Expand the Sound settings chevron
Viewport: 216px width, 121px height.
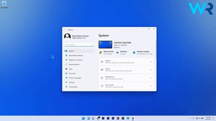(151, 70)
